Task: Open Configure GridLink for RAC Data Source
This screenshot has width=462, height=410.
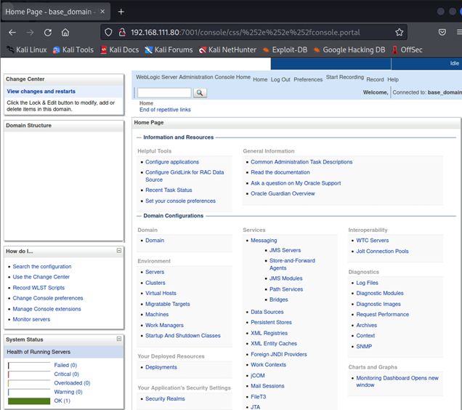Action: [185, 176]
